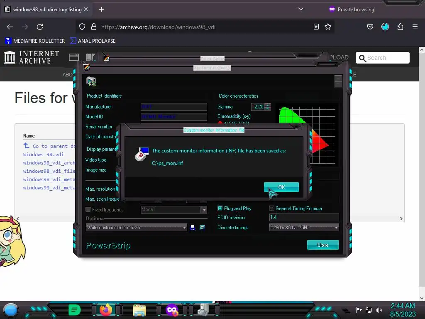Click the calculator icon beside options dropdown
Screen dimensions: 425x319
[202, 228]
